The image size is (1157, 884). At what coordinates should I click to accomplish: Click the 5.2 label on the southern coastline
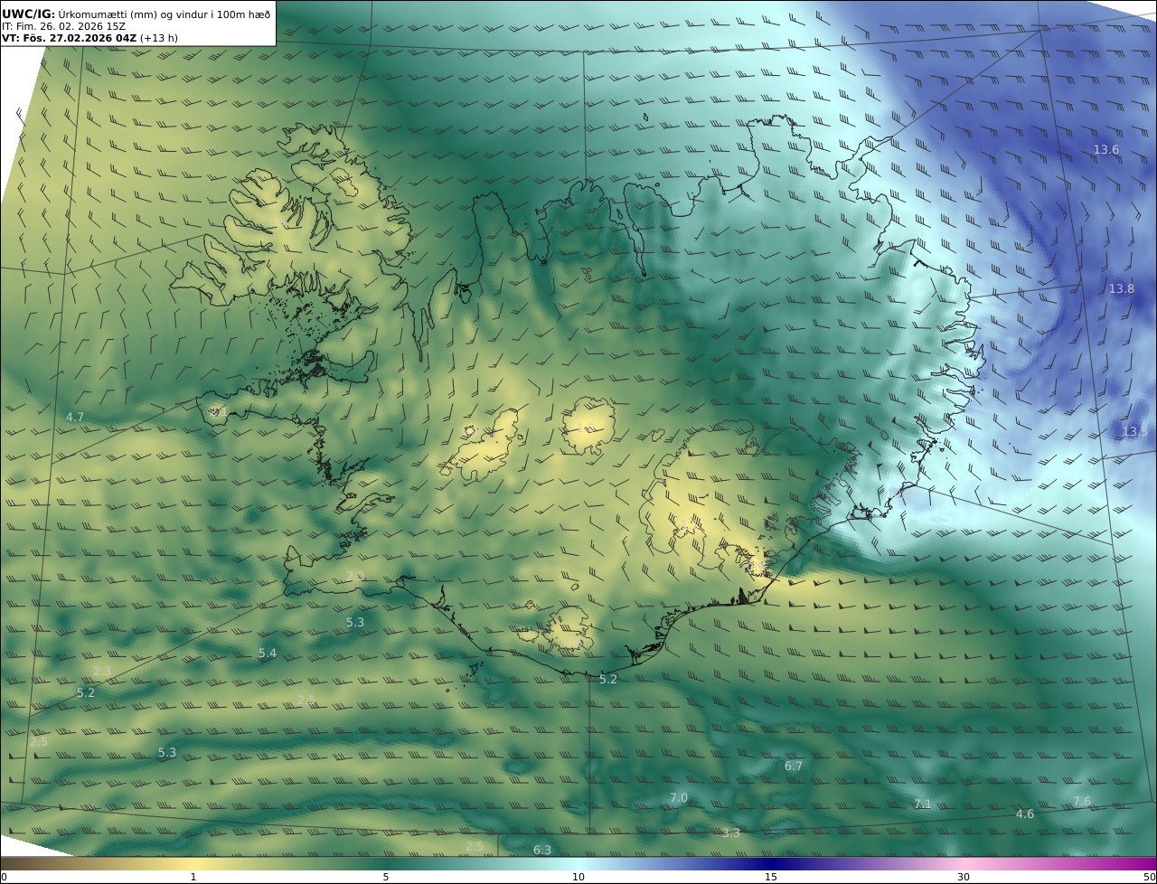pyautogui.click(x=608, y=680)
